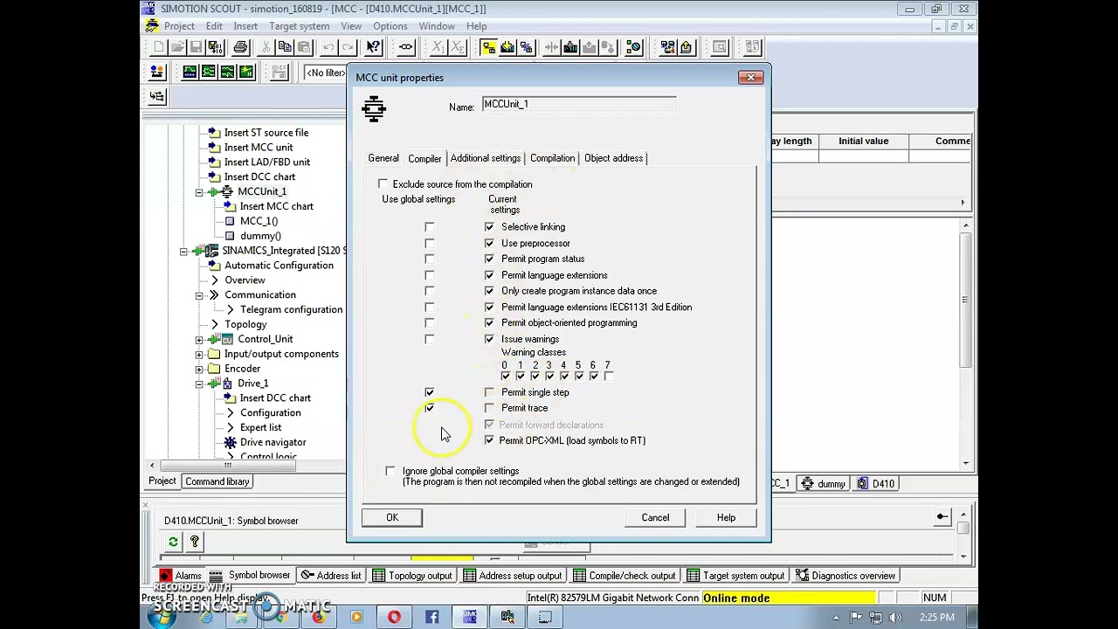Toggle Use preprocessor current setting checkbox
Screen dimensions: 1118x629
(489, 243)
